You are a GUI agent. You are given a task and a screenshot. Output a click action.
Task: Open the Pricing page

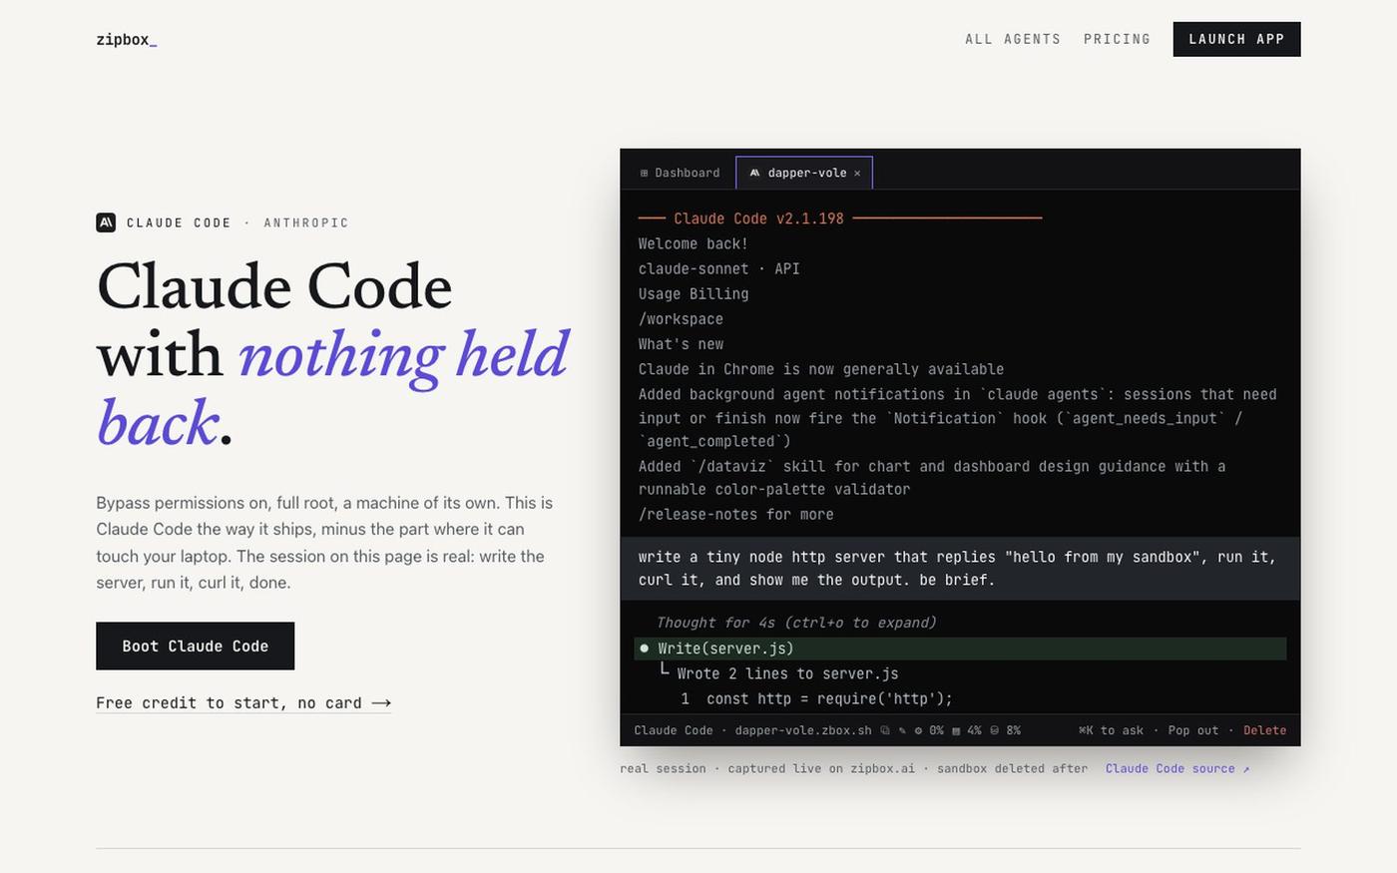(1117, 39)
